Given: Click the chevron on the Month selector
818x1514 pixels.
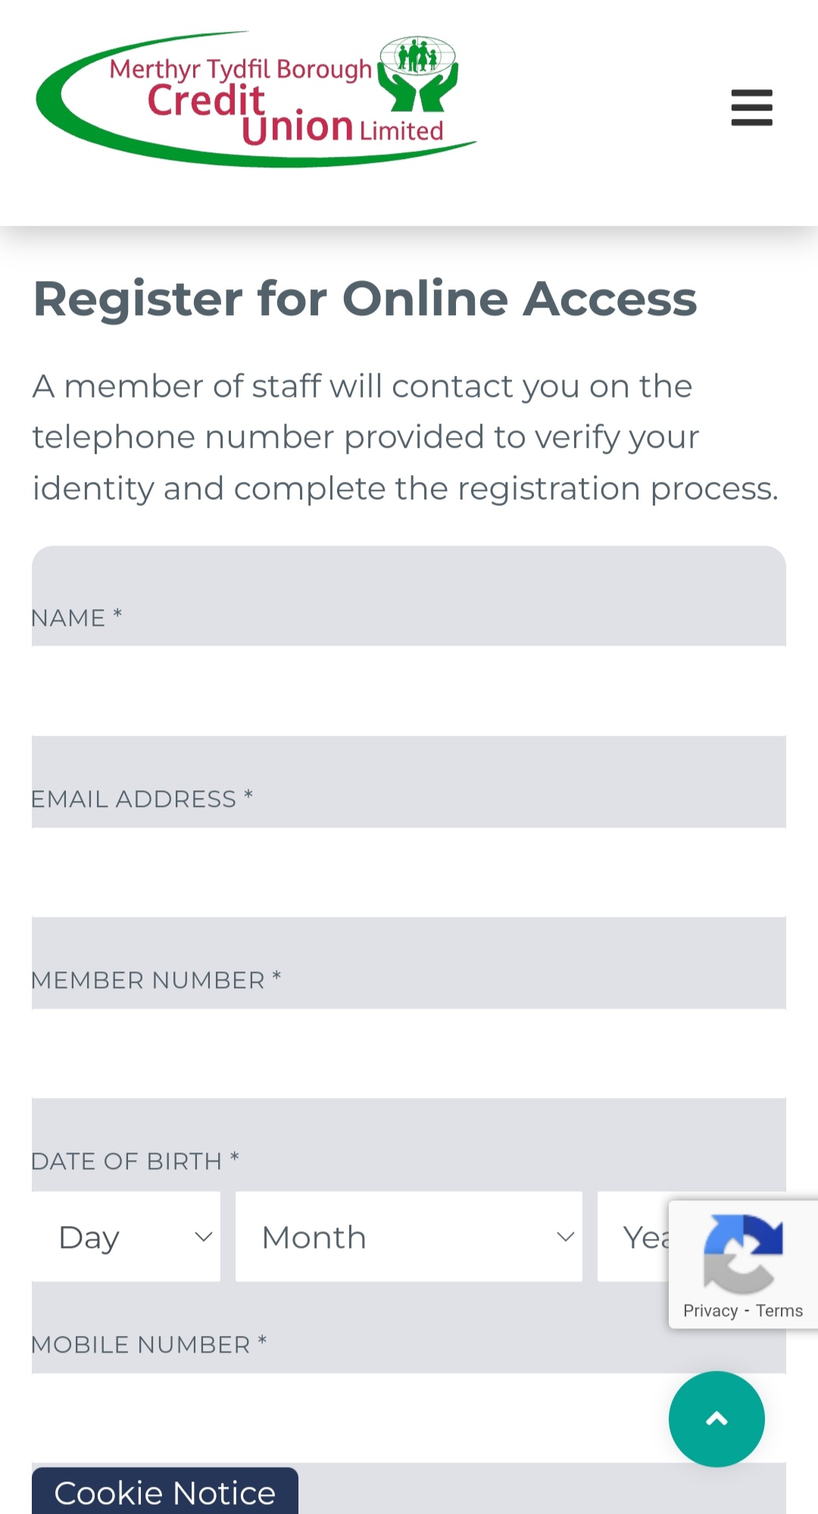Looking at the screenshot, I should [x=565, y=1237].
